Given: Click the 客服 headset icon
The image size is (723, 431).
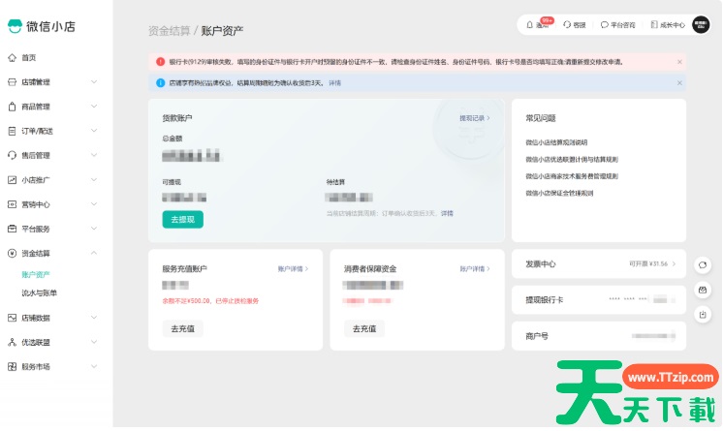Looking at the screenshot, I should click(x=575, y=25).
